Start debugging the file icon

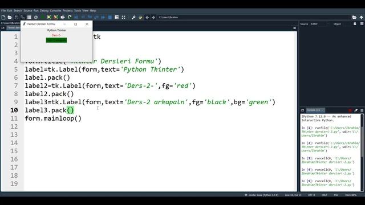[x=76, y=18]
